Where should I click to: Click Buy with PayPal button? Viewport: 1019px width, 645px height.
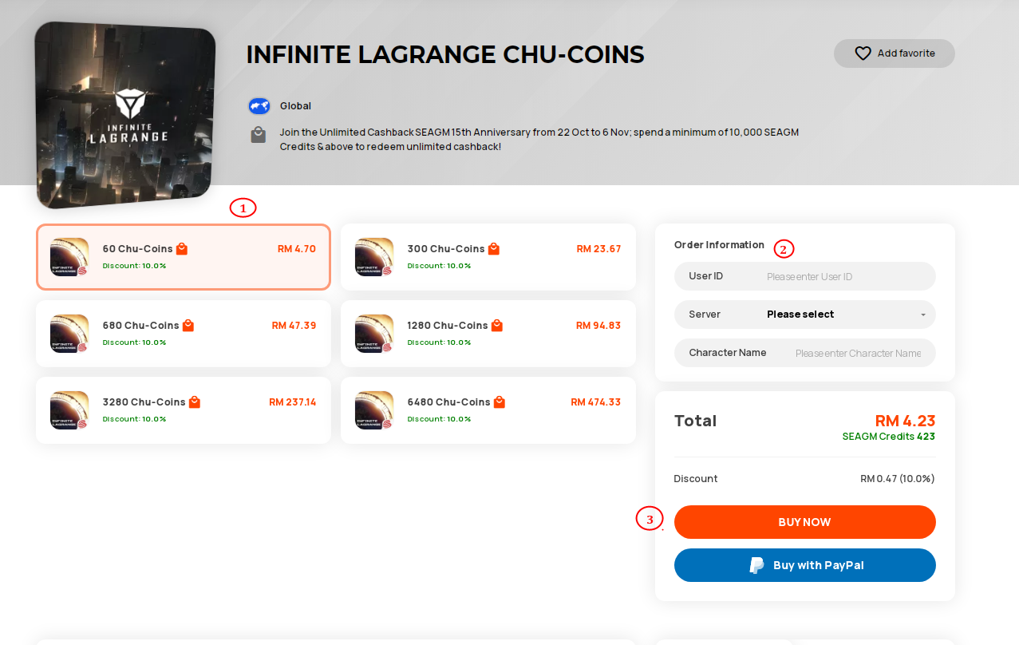click(x=805, y=565)
